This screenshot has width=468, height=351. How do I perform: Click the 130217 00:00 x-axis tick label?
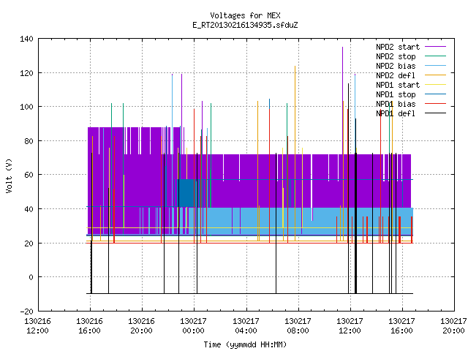(193, 326)
